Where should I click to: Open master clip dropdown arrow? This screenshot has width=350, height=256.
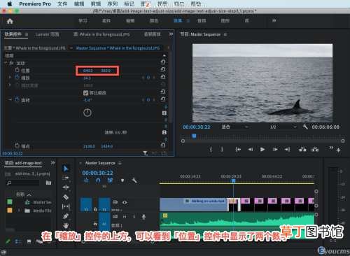[71, 48]
